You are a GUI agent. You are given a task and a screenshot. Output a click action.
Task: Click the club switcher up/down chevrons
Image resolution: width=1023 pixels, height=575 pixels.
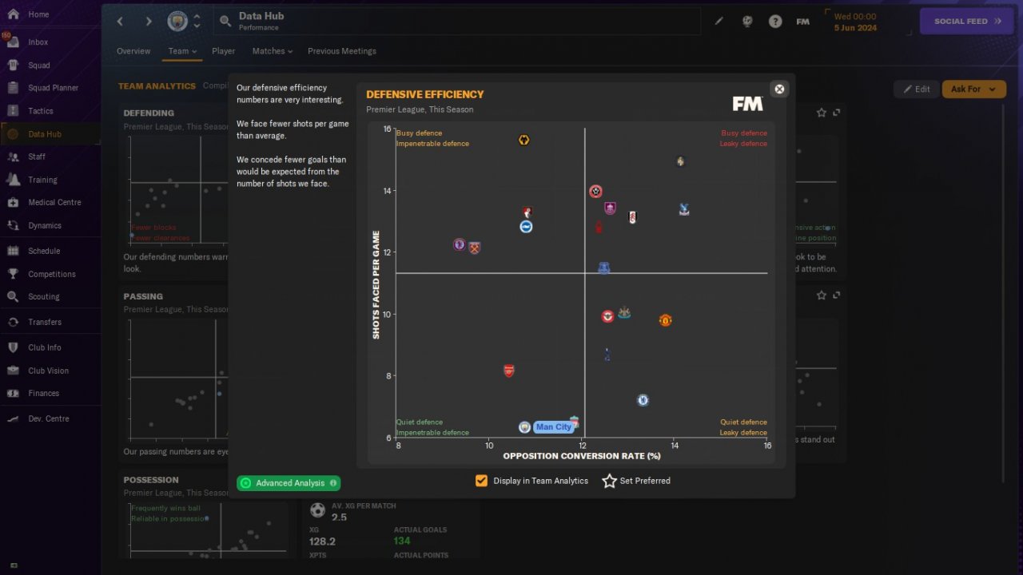pyautogui.click(x=197, y=22)
